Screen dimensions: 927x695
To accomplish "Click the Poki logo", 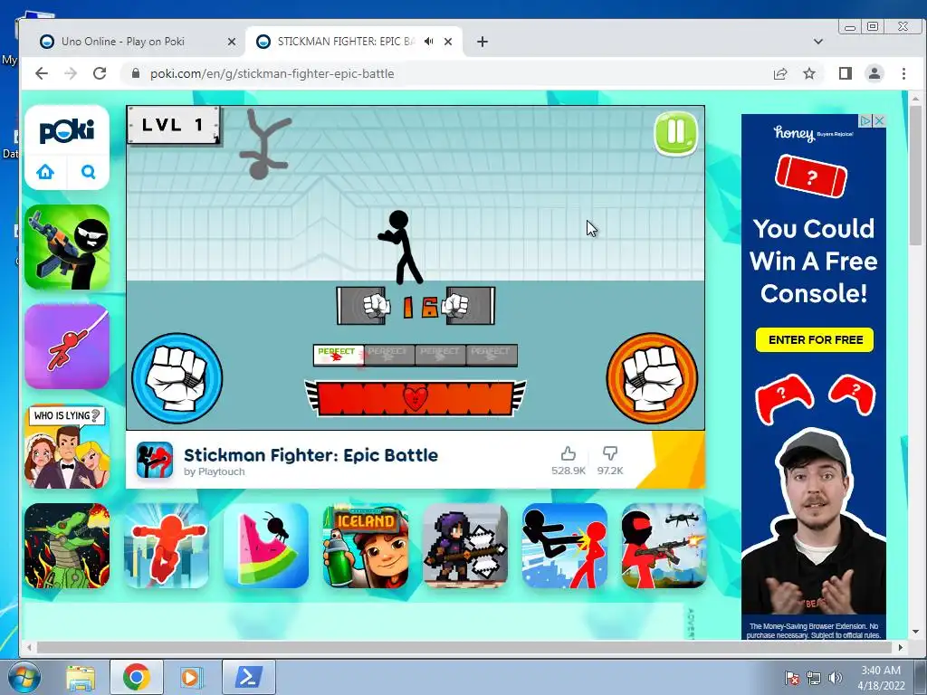I will point(67,130).
